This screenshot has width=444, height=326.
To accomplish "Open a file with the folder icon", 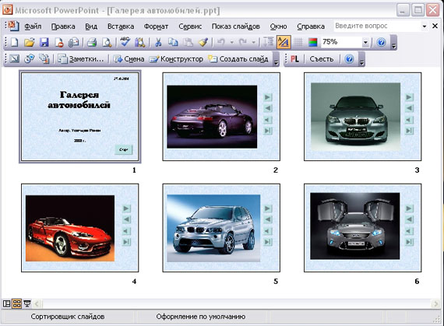I will pos(29,43).
